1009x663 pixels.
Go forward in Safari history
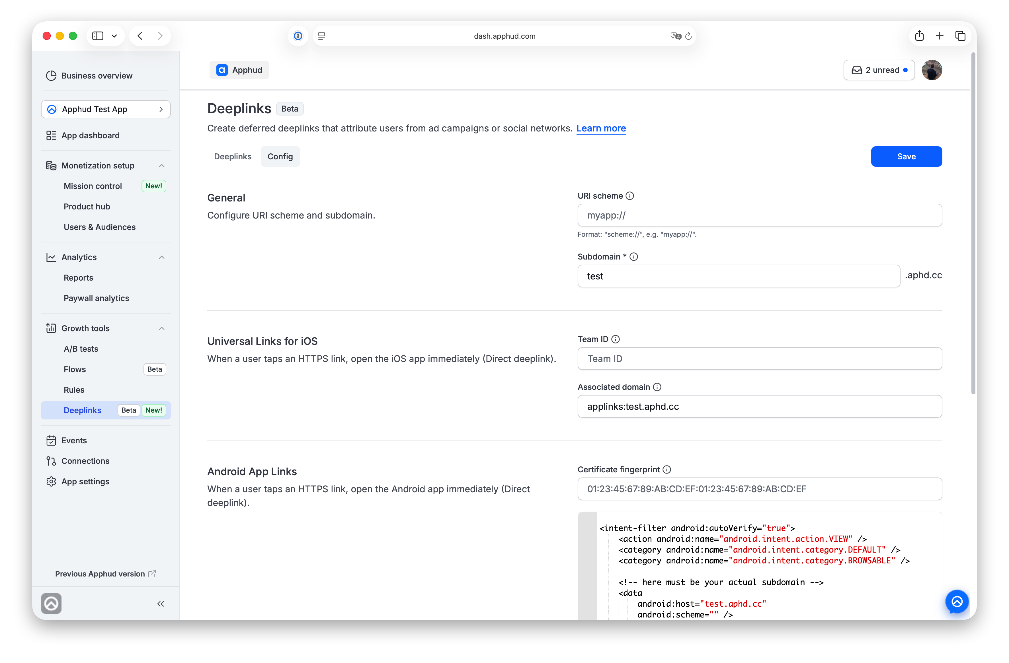click(160, 36)
